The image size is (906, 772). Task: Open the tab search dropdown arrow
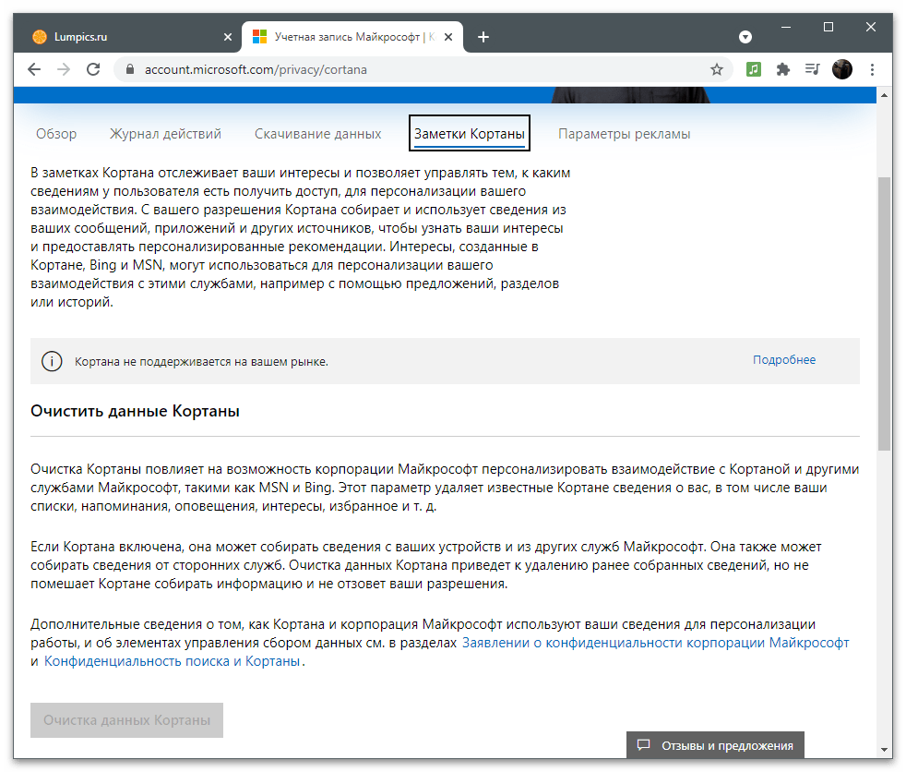(745, 37)
